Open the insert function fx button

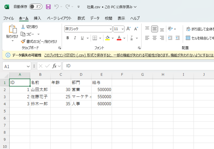54,66
